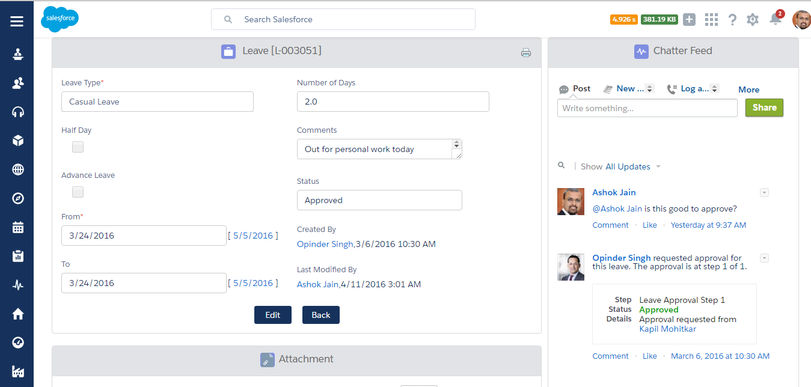The height and width of the screenshot is (387, 811).
Task: Toggle the Advance Leave checkbox
Action: coord(78,192)
